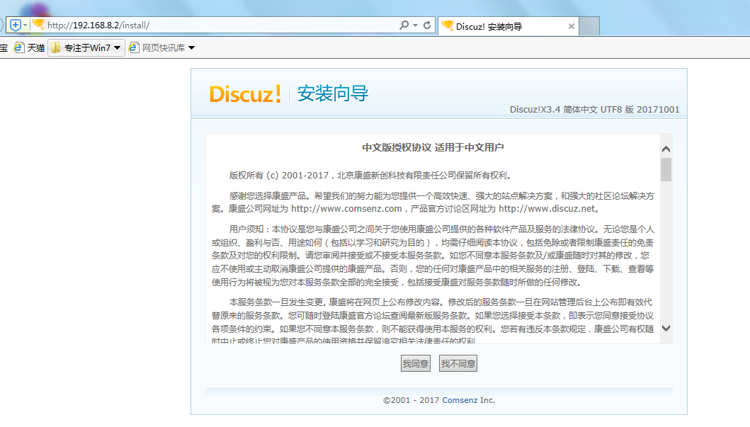The height and width of the screenshot is (427, 750).
Task: Click the 天猫 bookmark IE icon
Action: tap(18, 48)
